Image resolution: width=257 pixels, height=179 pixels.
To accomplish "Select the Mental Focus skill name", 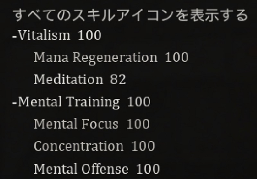I will point(76,124).
